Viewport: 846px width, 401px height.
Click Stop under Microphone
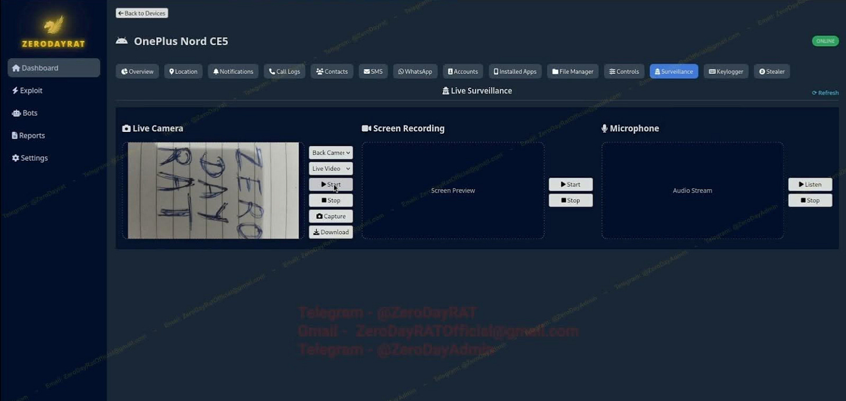(810, 201)
